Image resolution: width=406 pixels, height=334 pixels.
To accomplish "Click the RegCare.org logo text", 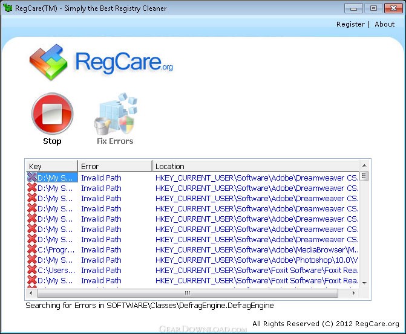I will pos(124,62).
